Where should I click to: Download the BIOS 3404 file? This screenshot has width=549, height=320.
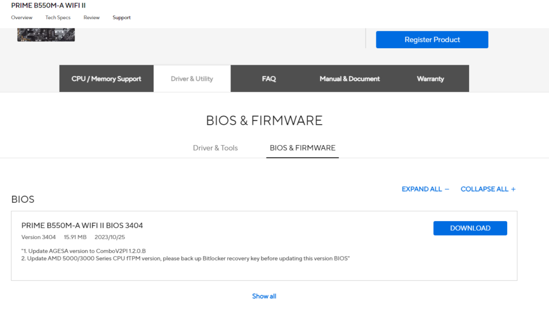(x=470, y=227)
